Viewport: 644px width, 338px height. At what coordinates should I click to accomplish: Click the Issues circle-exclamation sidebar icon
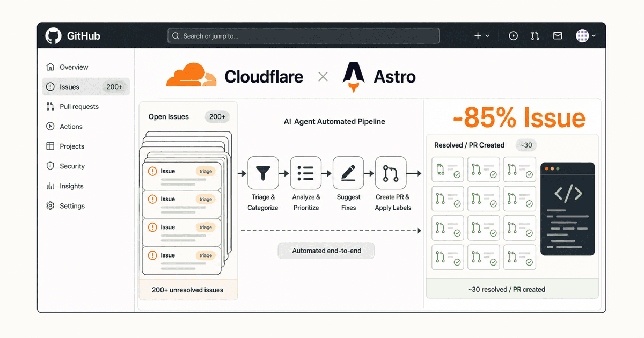(x=50, y=87)
